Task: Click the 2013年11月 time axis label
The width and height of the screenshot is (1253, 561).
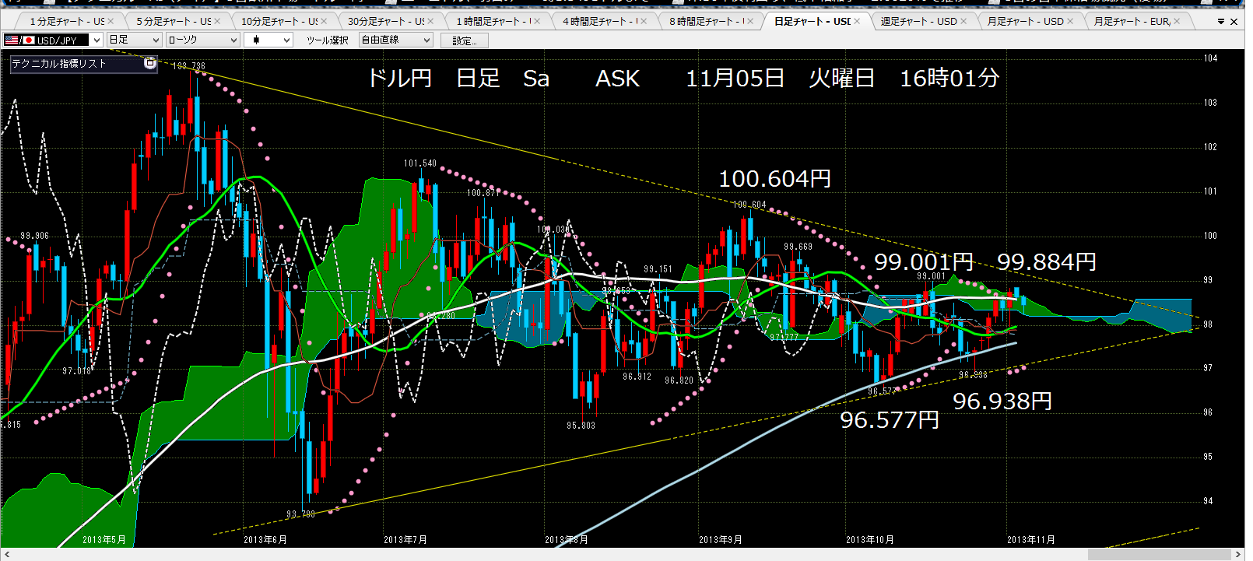Action: pyautogui.click(x=1031, y=539)
